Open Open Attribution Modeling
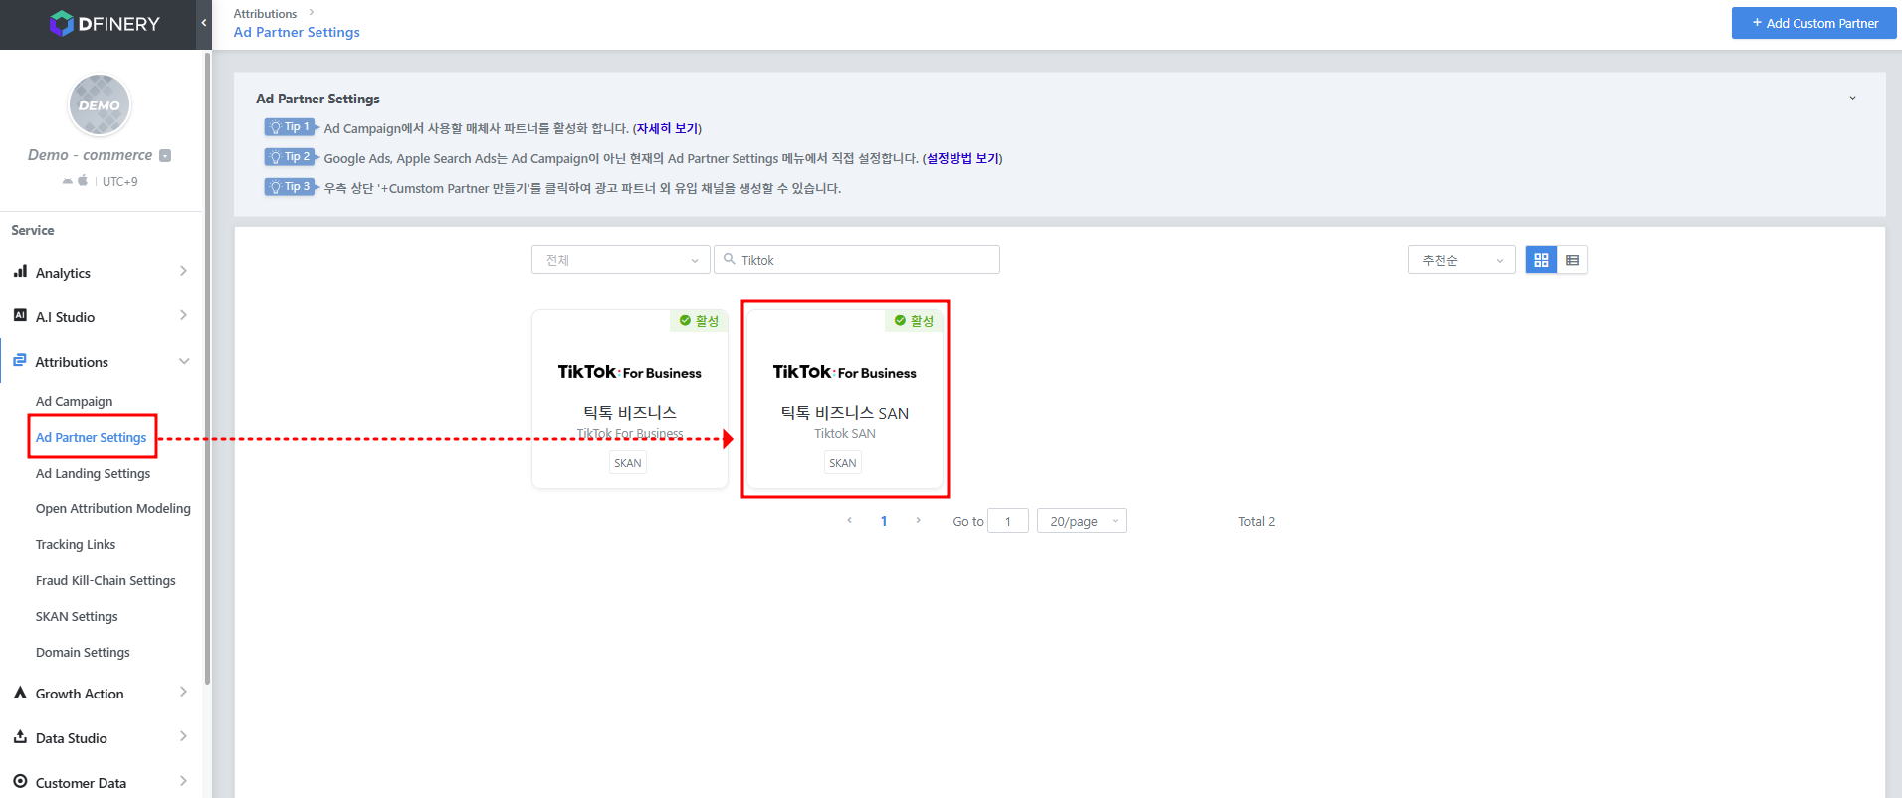 click(112, 508)
